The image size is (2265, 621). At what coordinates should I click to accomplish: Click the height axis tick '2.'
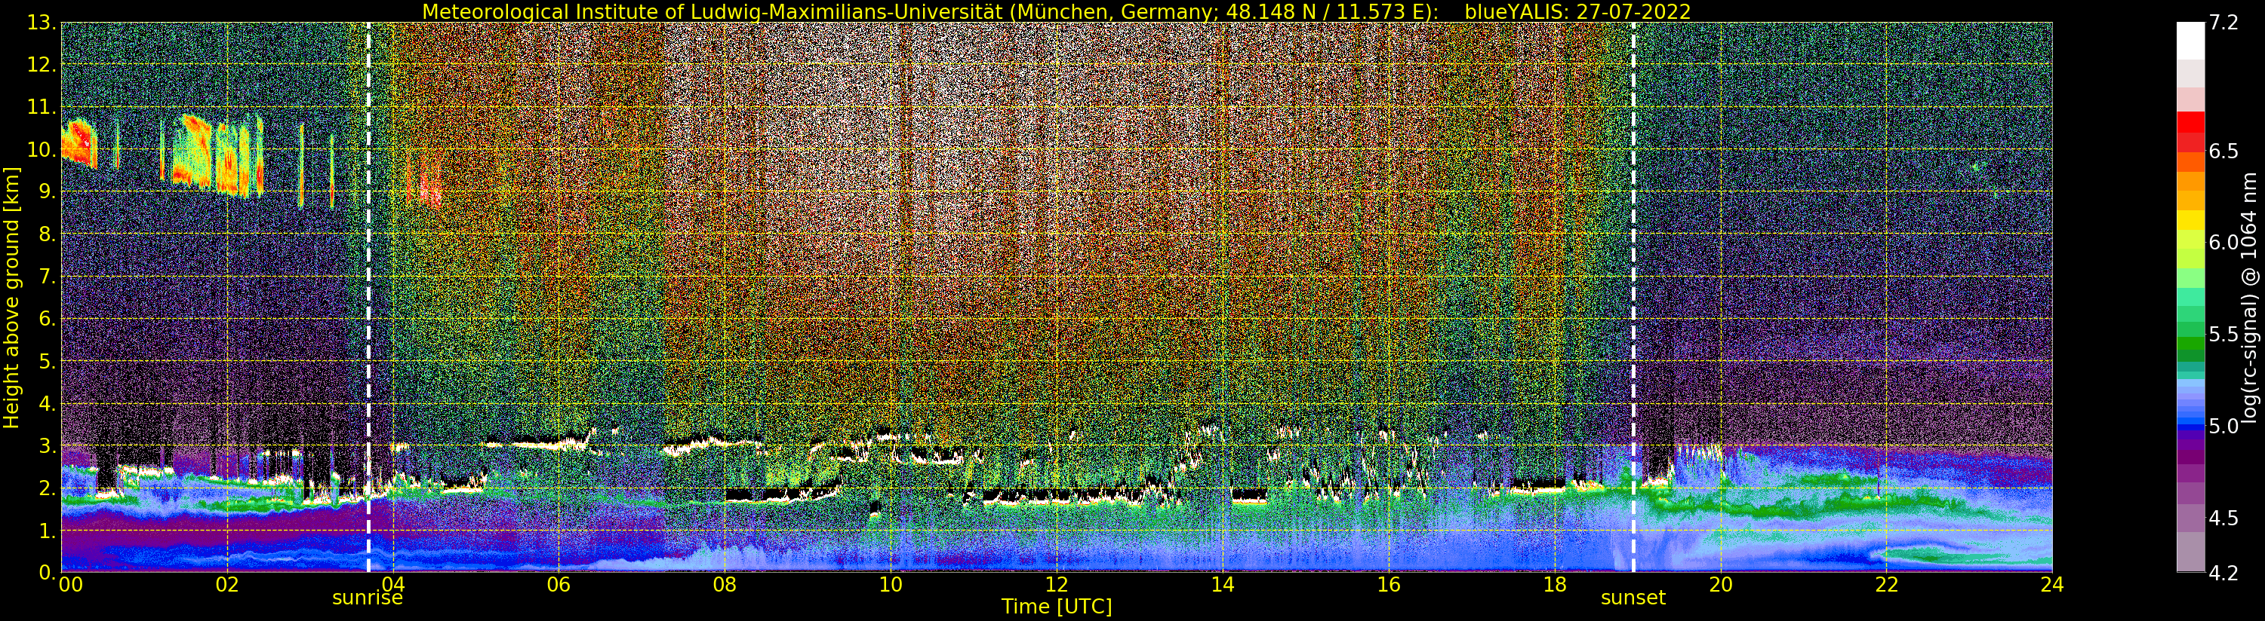coord(46,488)
